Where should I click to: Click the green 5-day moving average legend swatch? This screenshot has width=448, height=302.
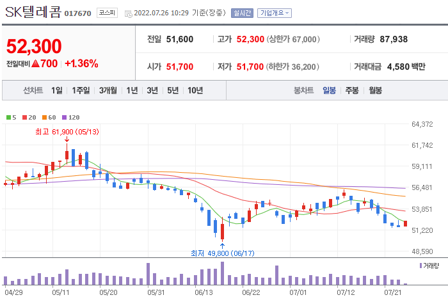(x=8, y=118)
